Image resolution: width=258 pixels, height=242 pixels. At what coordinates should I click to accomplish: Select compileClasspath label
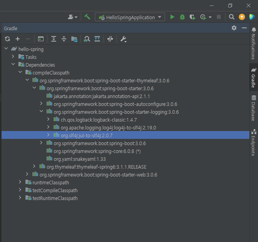click(x=51, y=73)
